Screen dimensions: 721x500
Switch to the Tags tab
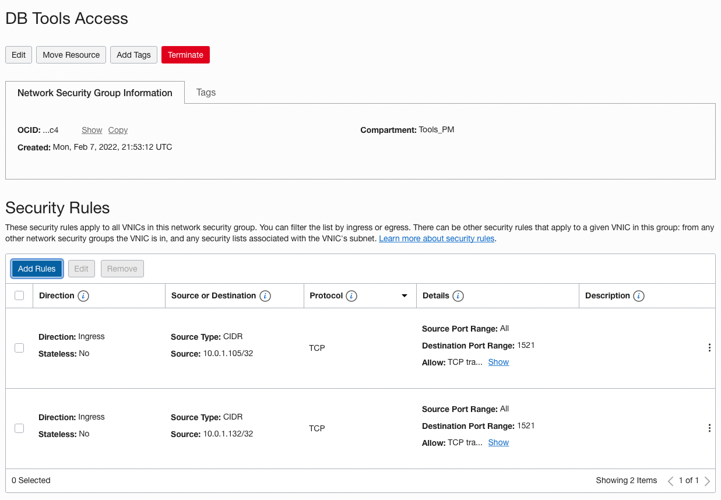(x=206, y=92)
